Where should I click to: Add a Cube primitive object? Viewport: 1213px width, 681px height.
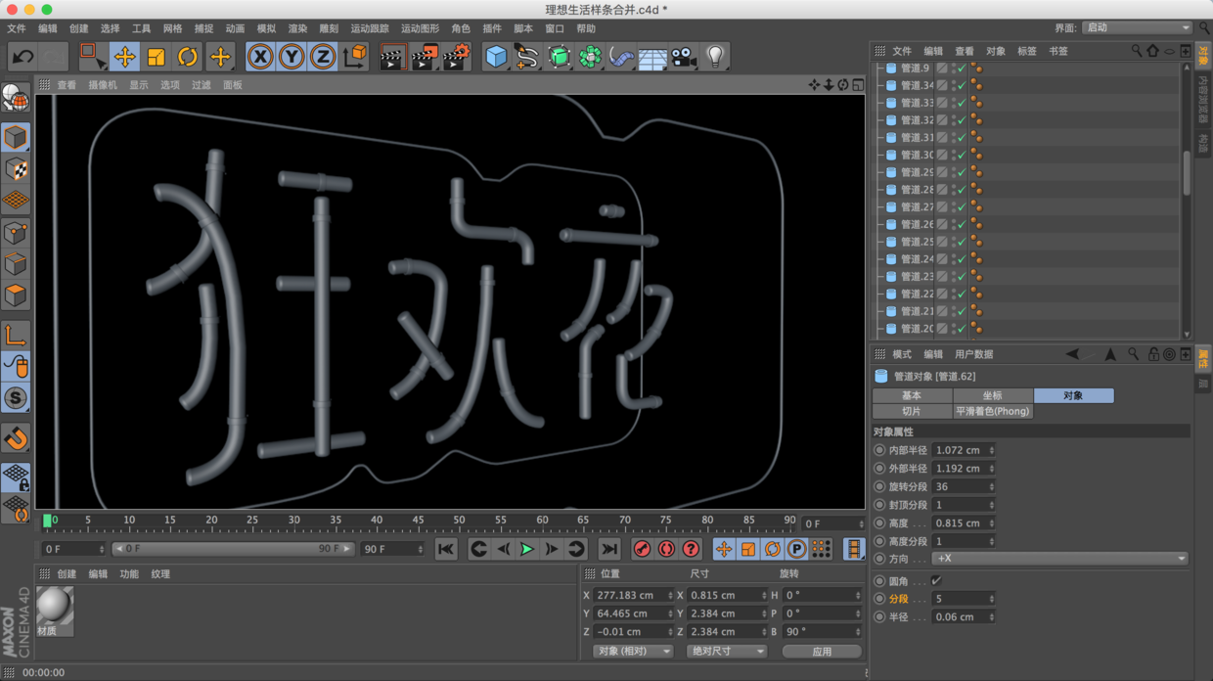click(497, 57)
